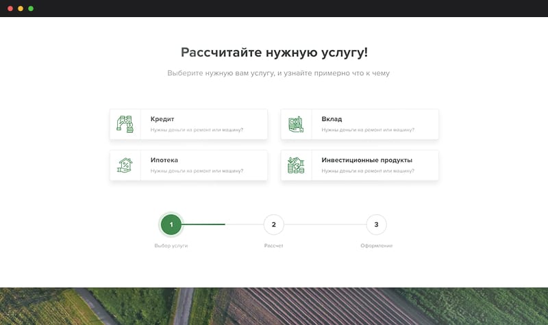Click the Вклад card icon
This screenshot has width=548, height=325.
[296, 124]
